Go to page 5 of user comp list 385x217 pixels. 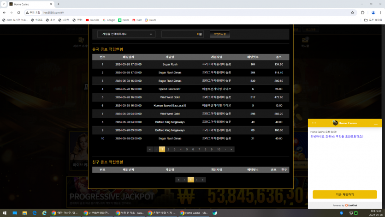click(x=187, y=150)
